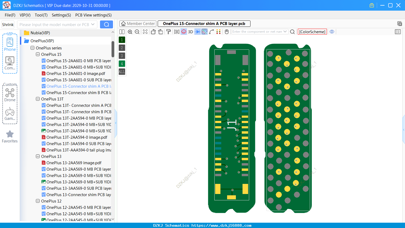The image size is (405, 228).
Task: Open the right side panel icon
Action: [398, 32]
